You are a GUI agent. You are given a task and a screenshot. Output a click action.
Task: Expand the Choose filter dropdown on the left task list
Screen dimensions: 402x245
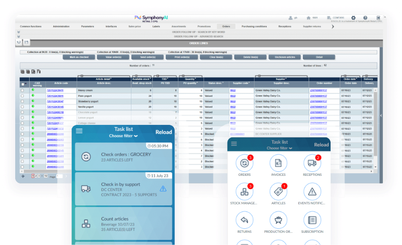coord(124,136)
